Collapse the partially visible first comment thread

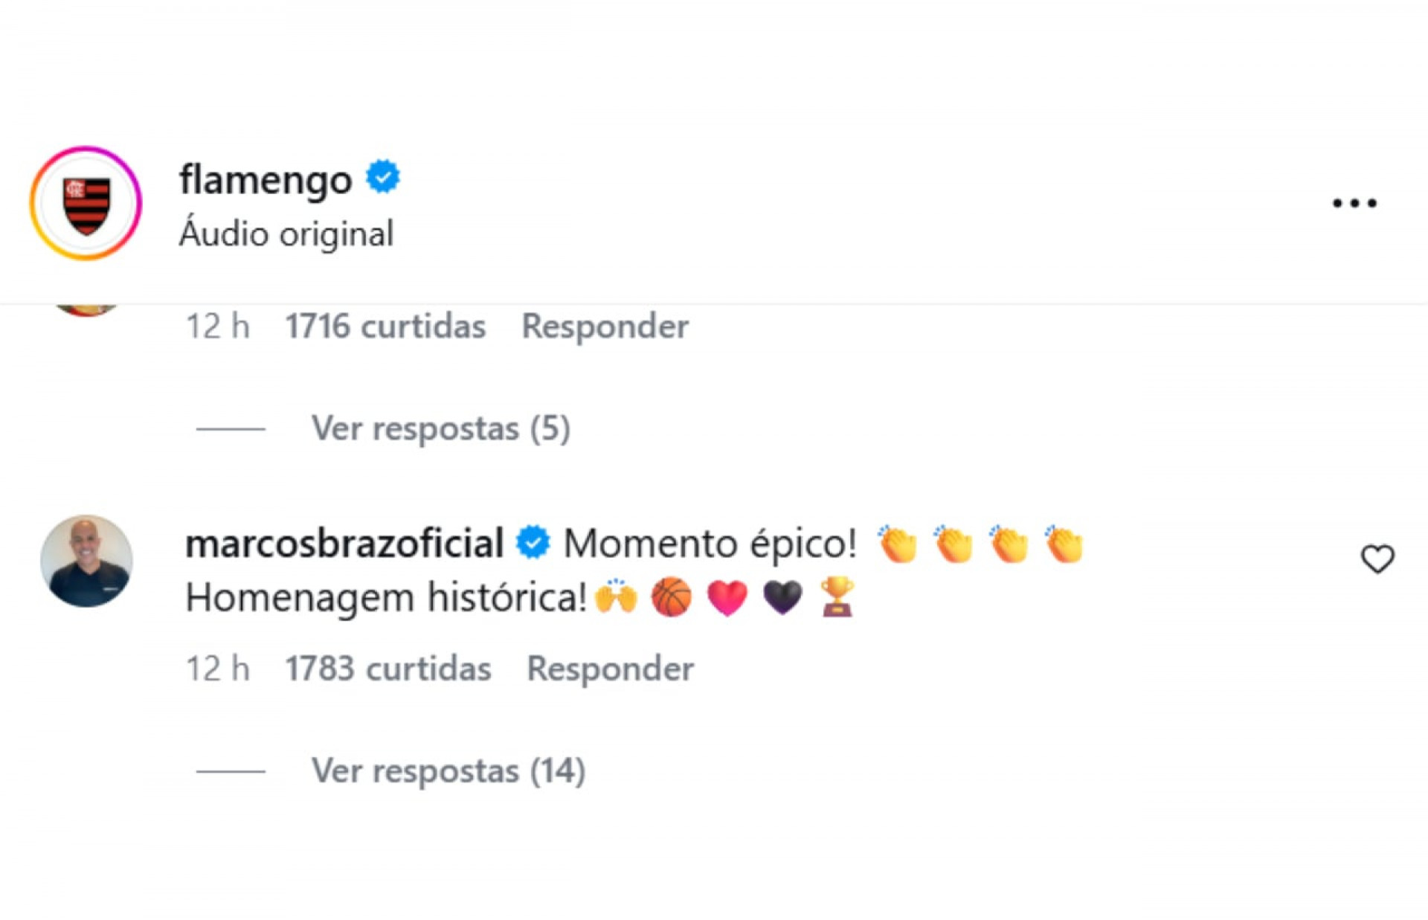[231, 427]
